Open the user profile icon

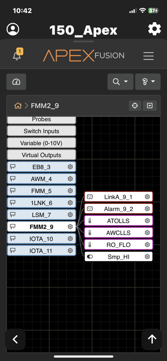point(13,29)
